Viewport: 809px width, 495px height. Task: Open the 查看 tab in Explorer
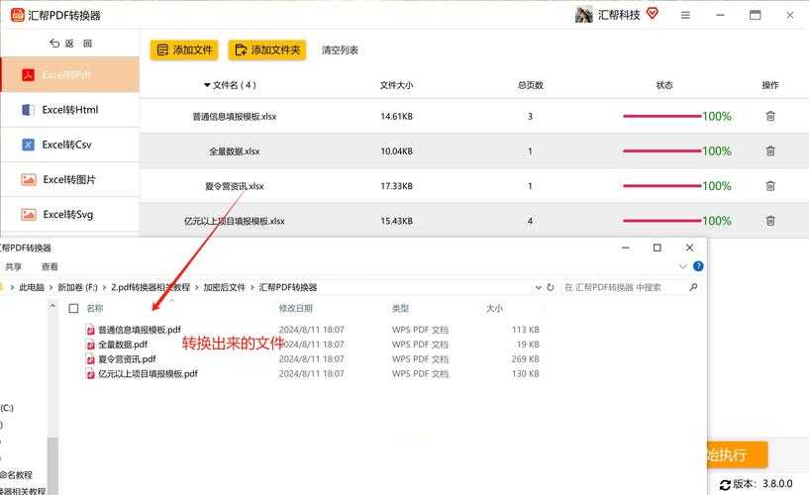click(x=50, y=266)
